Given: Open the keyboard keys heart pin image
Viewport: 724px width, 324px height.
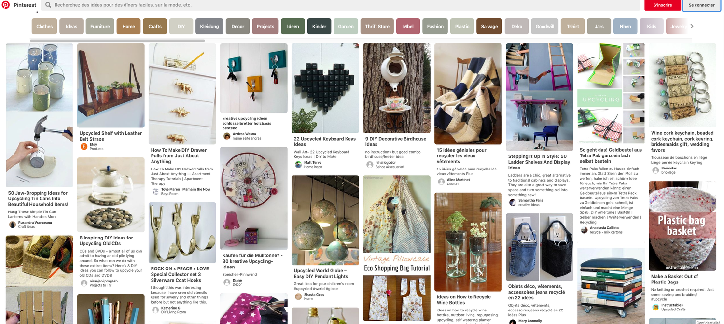Looking at the screenshot, I should [325, 88].
